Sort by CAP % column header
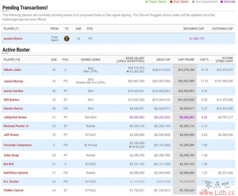This screenshot has height=196, width=238. (204, 59)
